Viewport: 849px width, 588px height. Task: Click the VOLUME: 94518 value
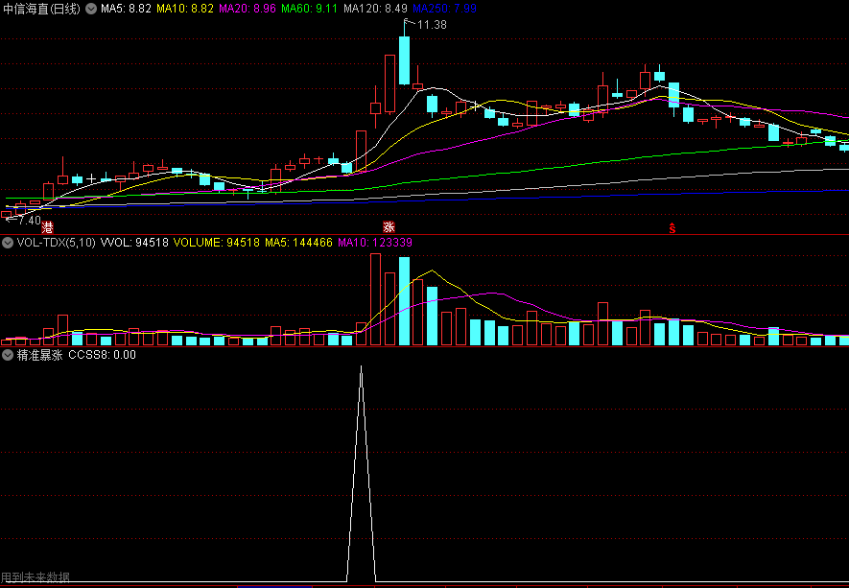pos(217,243)
